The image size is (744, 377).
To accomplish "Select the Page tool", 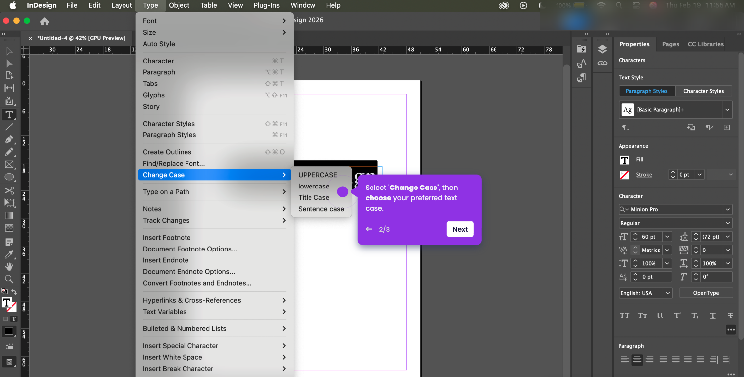I will coord(9,76).
